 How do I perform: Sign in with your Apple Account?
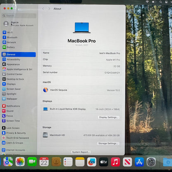[x=19, y=24]
